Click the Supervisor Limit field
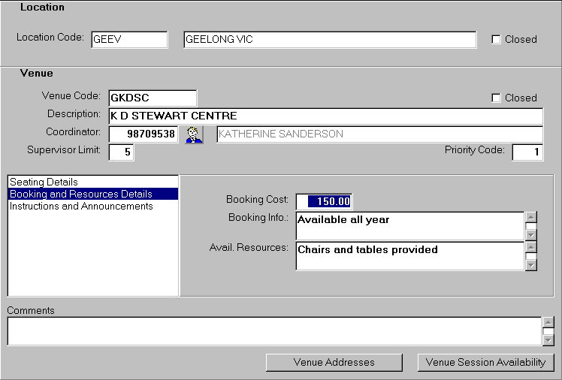562x380 pixels. coord(122,152)
